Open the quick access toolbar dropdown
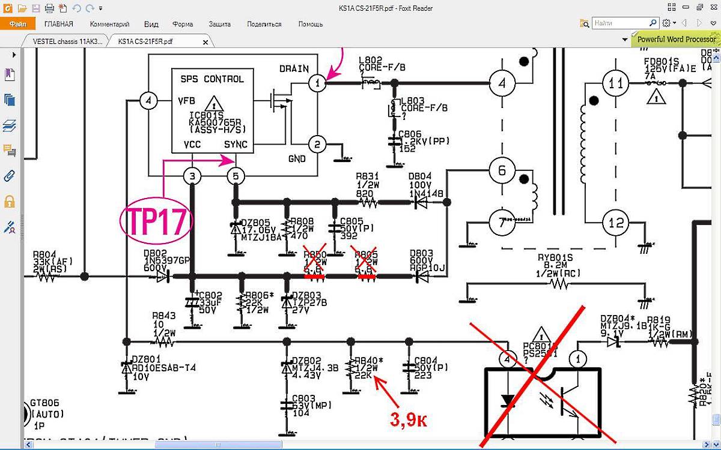721x450 pixels. (100, 8)
